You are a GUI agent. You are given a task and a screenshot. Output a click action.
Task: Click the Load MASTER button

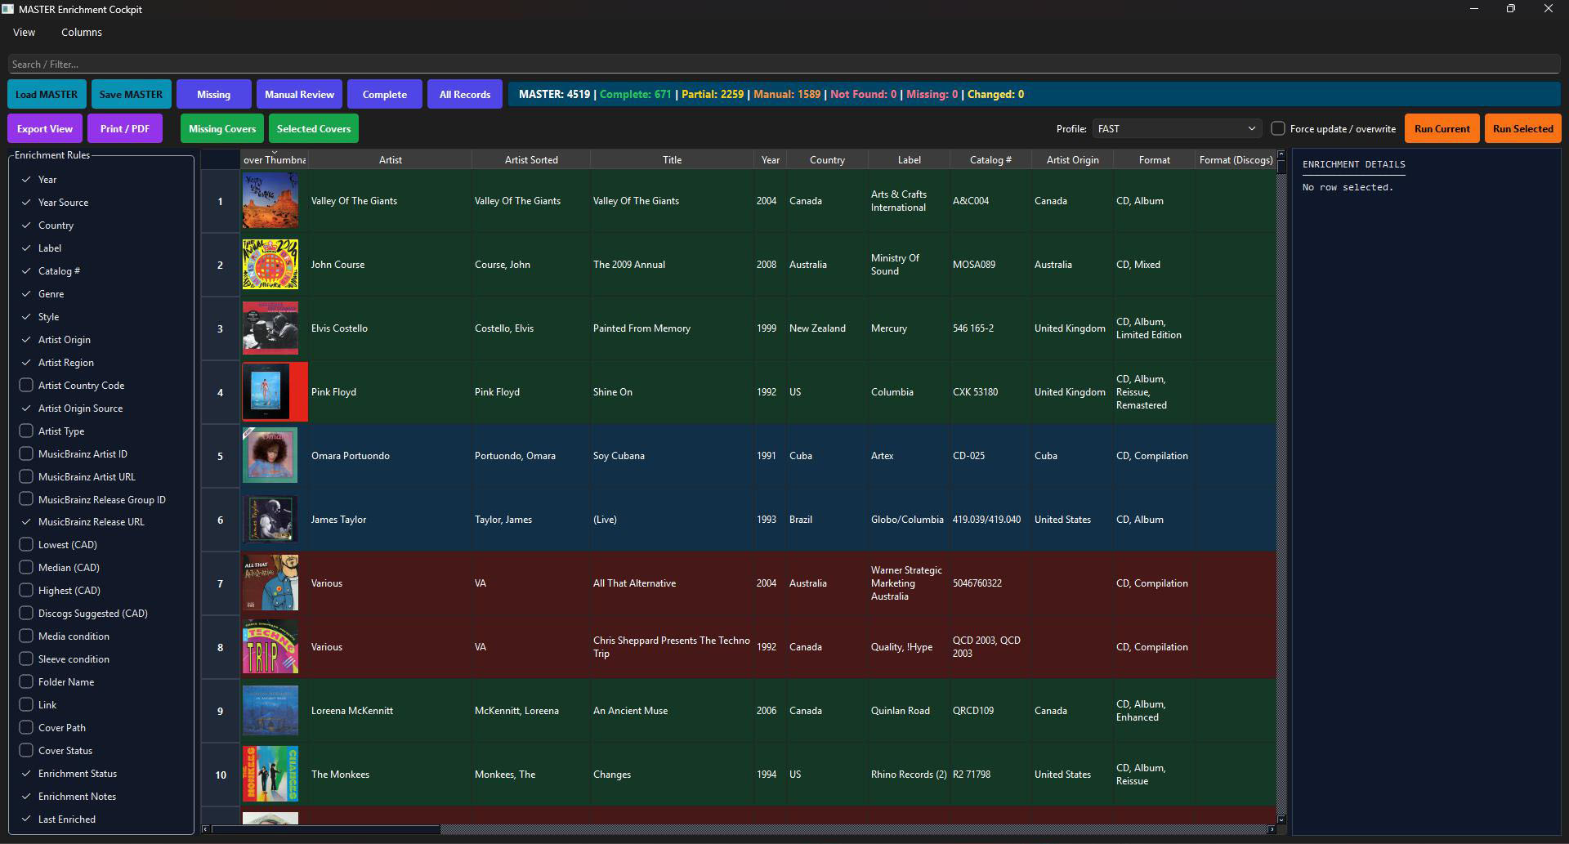(47, 95)
